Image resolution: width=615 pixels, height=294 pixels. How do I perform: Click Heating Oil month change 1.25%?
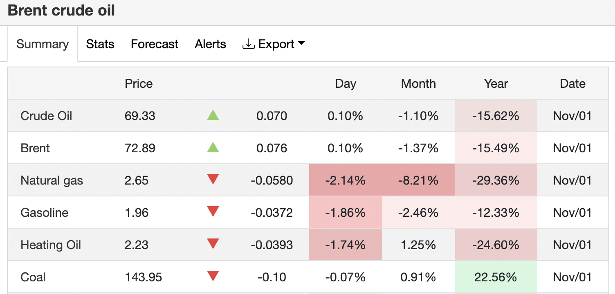pyautogui.click(x=418, y=245)
